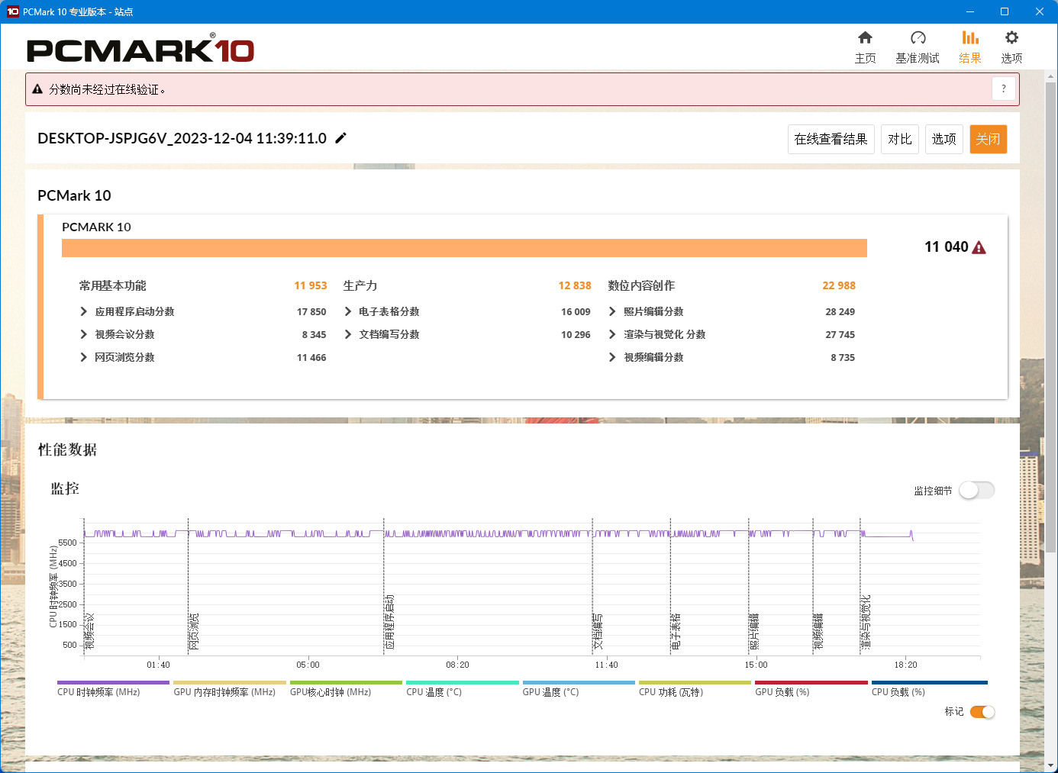Click the vertical scrollbar thumb
Viewport: 1058px width, 773px height.
(1050, 317)
